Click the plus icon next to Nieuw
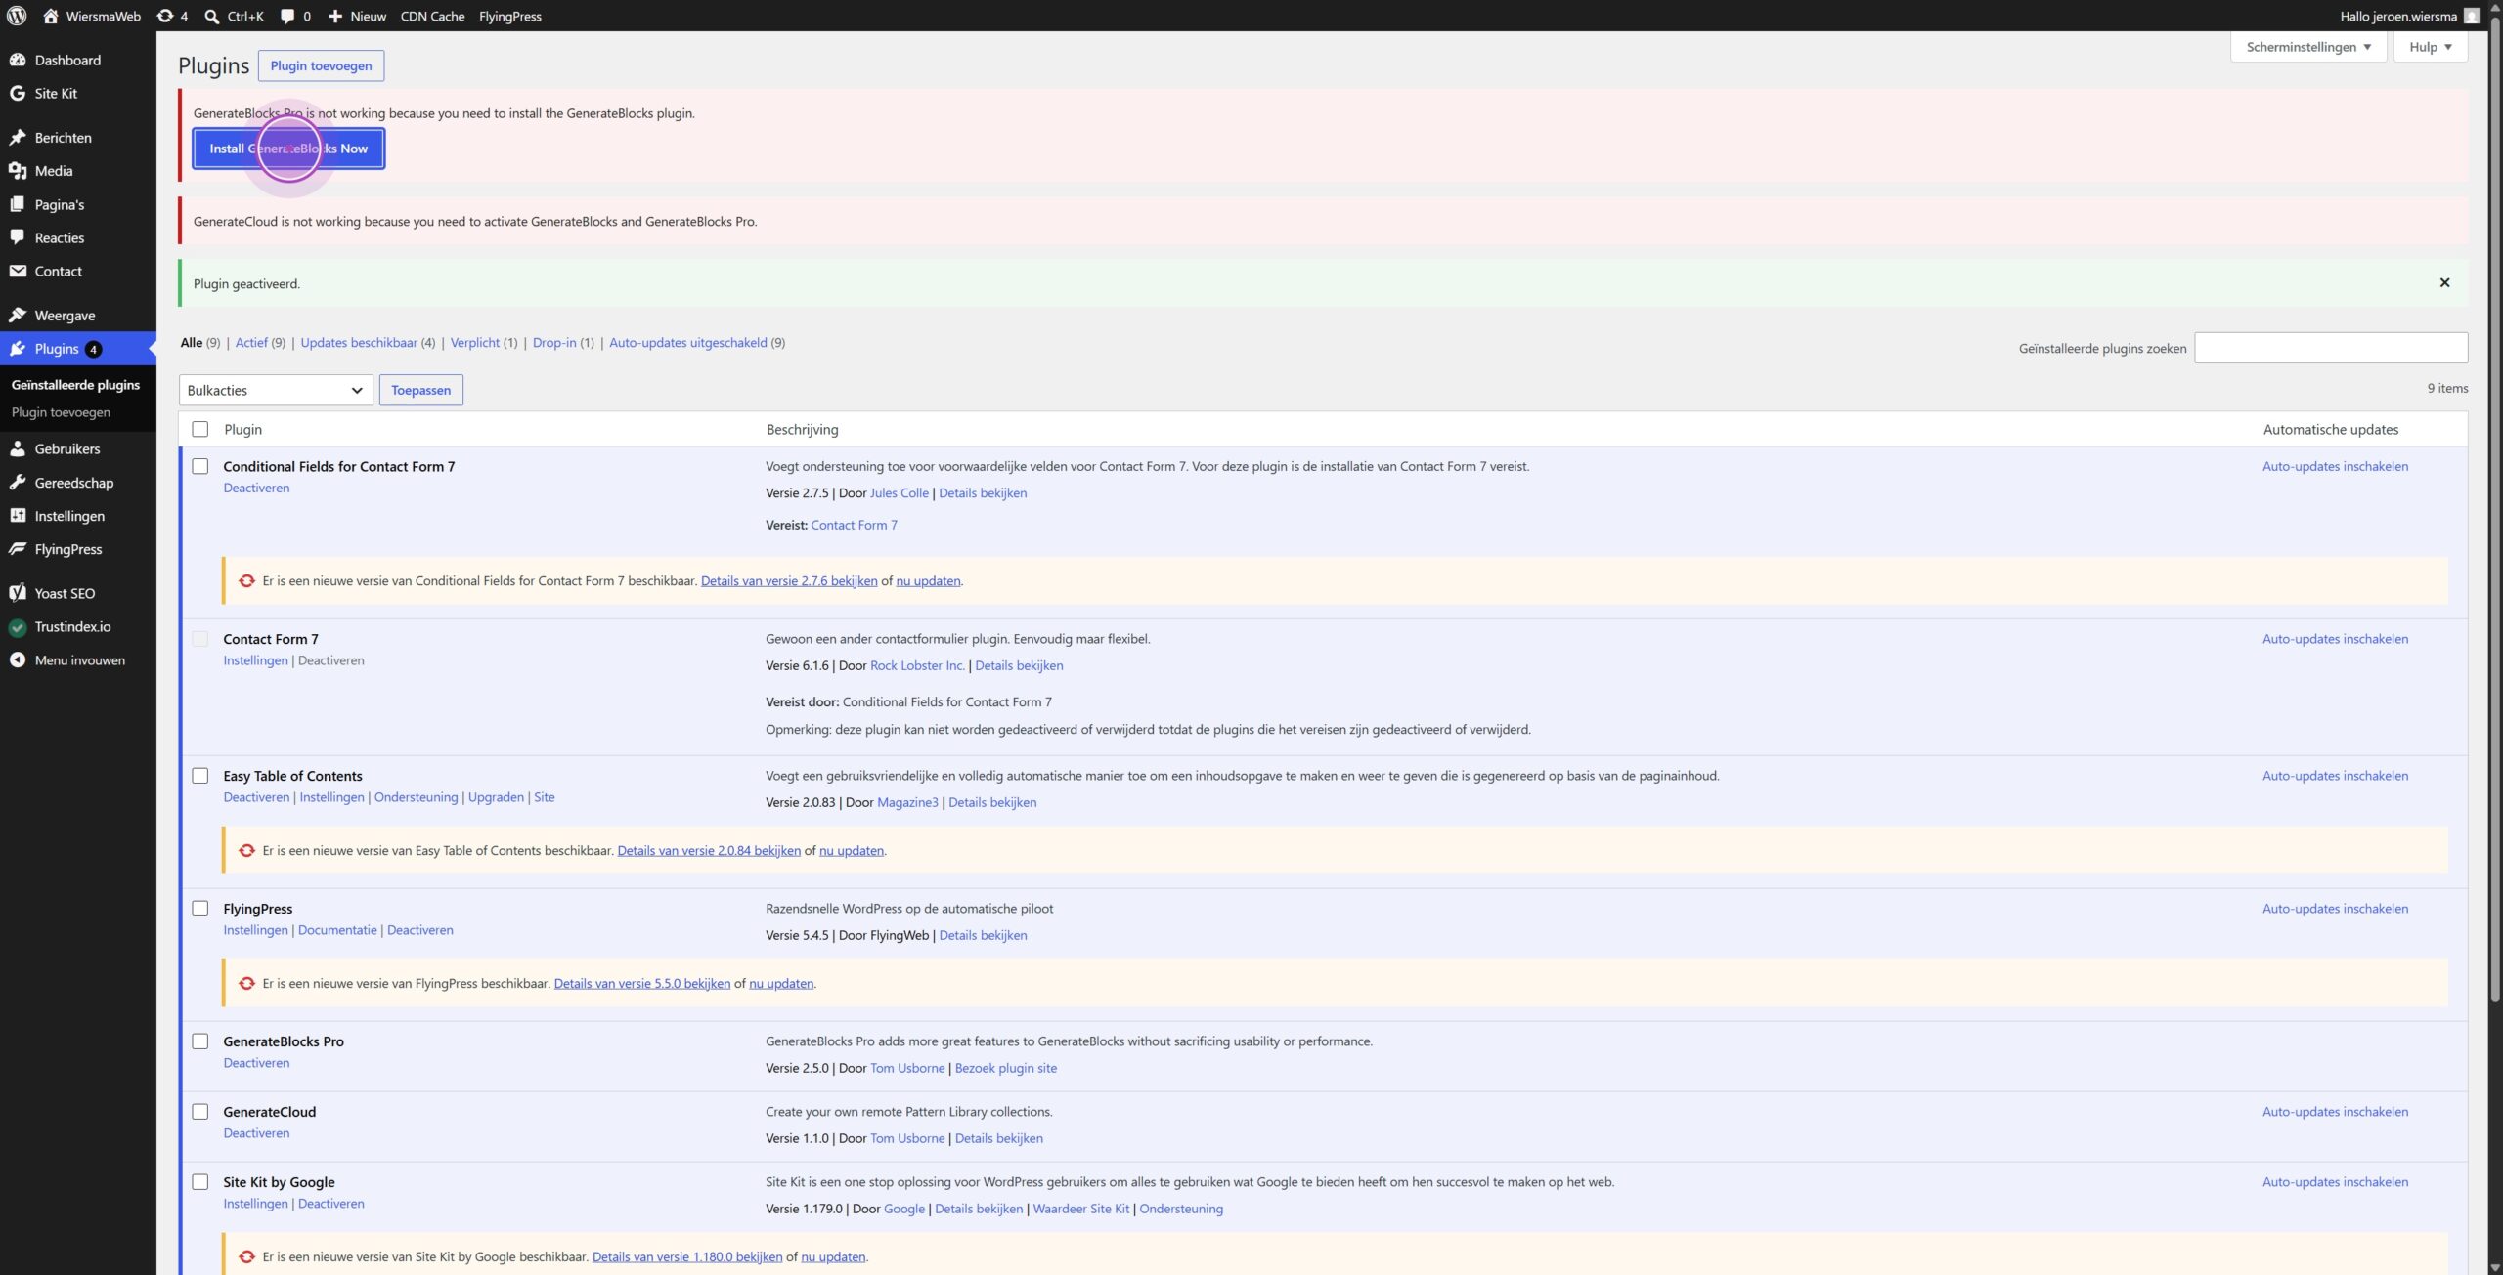 pos(334,16)
